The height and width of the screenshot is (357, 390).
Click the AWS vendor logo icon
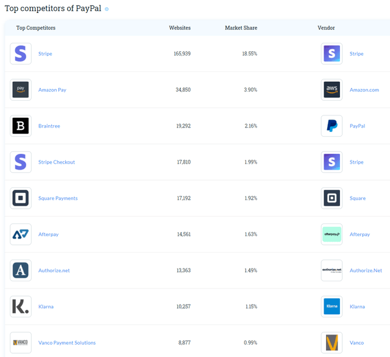tap(331, 90)
